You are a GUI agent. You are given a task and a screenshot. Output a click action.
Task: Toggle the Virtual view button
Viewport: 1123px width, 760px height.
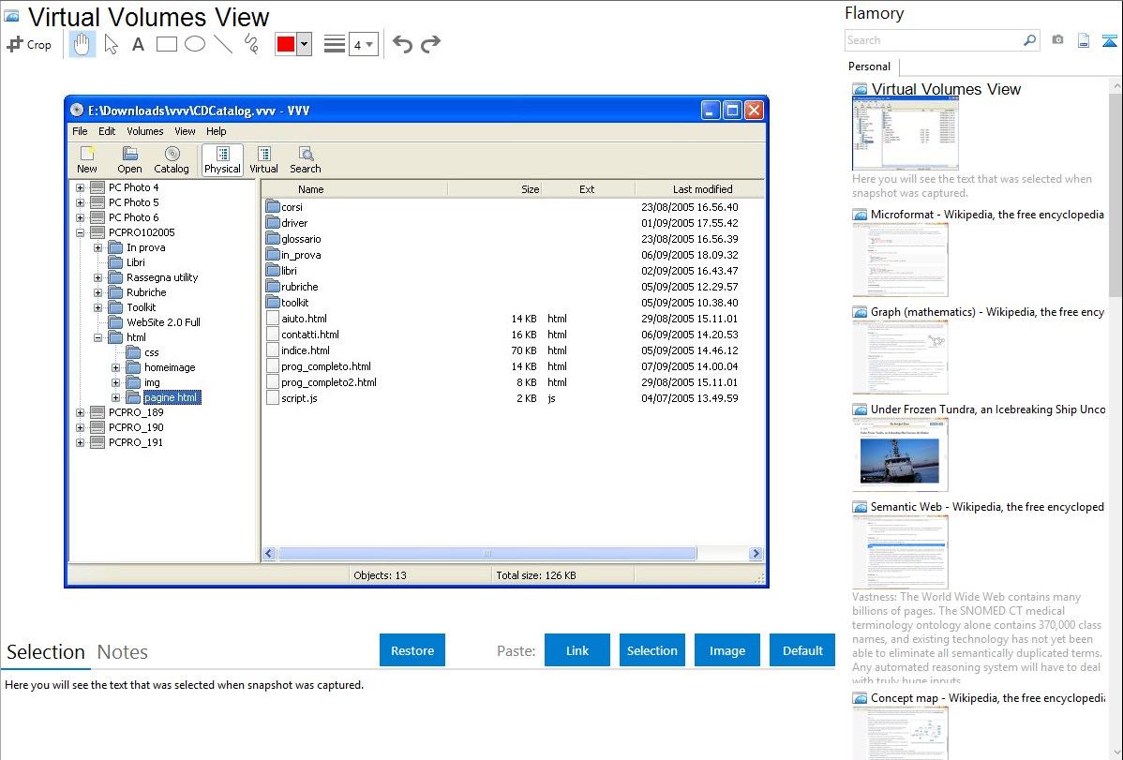coord(263,159)
